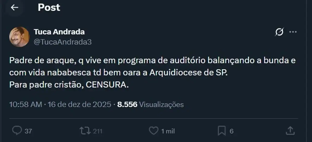Like the post with the heart icon

[153, 131]
